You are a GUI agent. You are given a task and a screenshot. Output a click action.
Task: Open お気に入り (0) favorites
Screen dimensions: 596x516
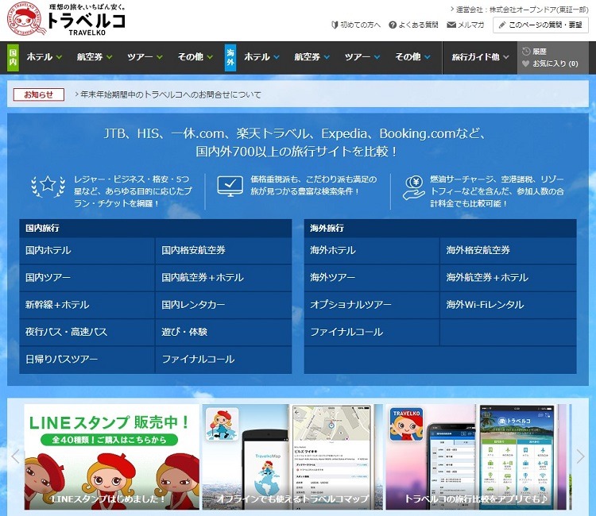[555, 64]
